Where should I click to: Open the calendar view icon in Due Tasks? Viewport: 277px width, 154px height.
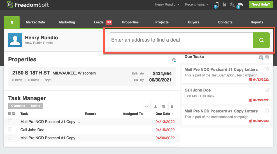[267, 57]
